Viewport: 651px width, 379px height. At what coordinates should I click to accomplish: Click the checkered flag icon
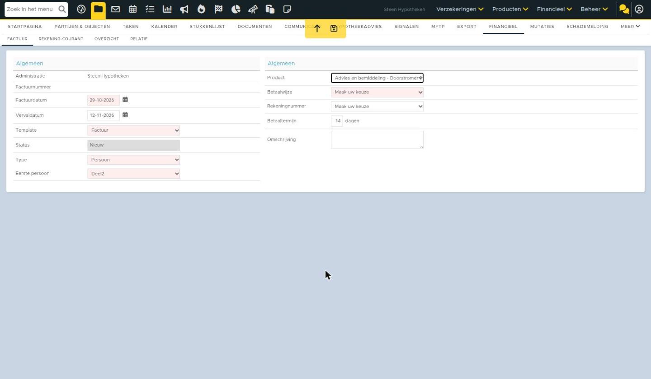pos(218,9)
